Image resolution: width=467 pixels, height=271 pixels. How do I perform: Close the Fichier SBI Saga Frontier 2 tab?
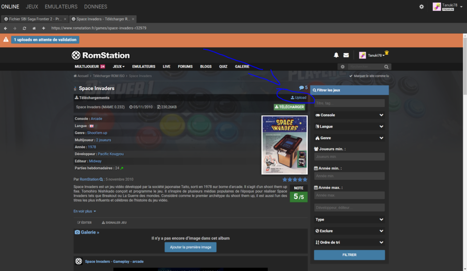coord(65,19)
